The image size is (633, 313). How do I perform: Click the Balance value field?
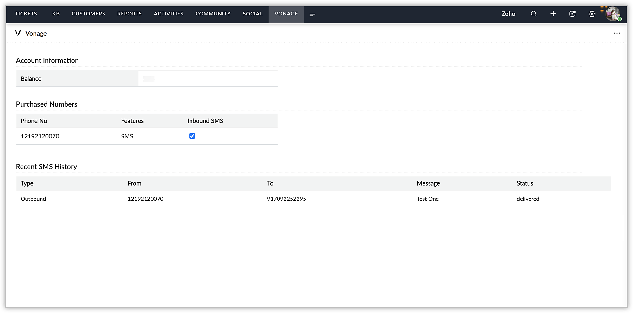click(x=208, y=79)
